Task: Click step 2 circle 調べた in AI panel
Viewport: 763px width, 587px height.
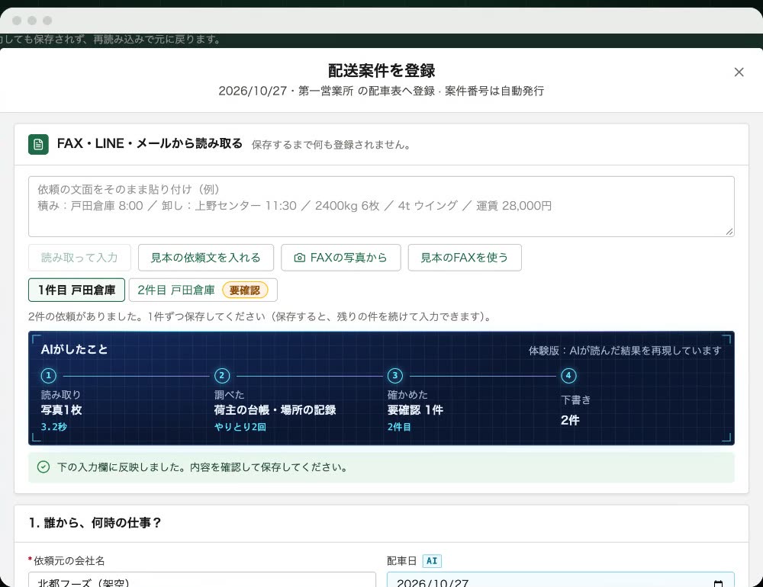Action: coord(222,375)
